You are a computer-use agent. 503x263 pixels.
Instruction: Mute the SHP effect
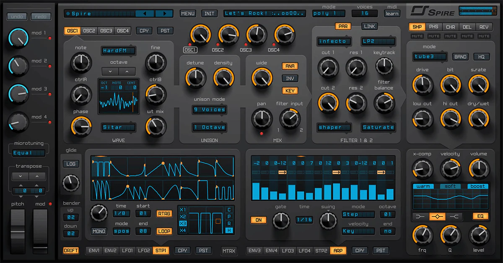click(x=417, y=36)
